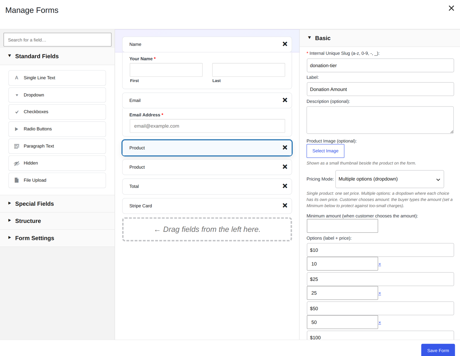This screenshot has width=460, height=356.
Task: Remove the Name field with its X icon
Action: tap(285, 44)
